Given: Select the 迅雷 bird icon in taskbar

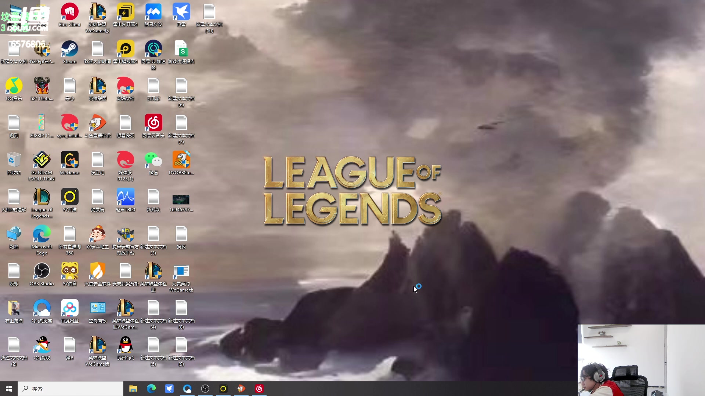Looking at the screenshot, I should [169, 389].
